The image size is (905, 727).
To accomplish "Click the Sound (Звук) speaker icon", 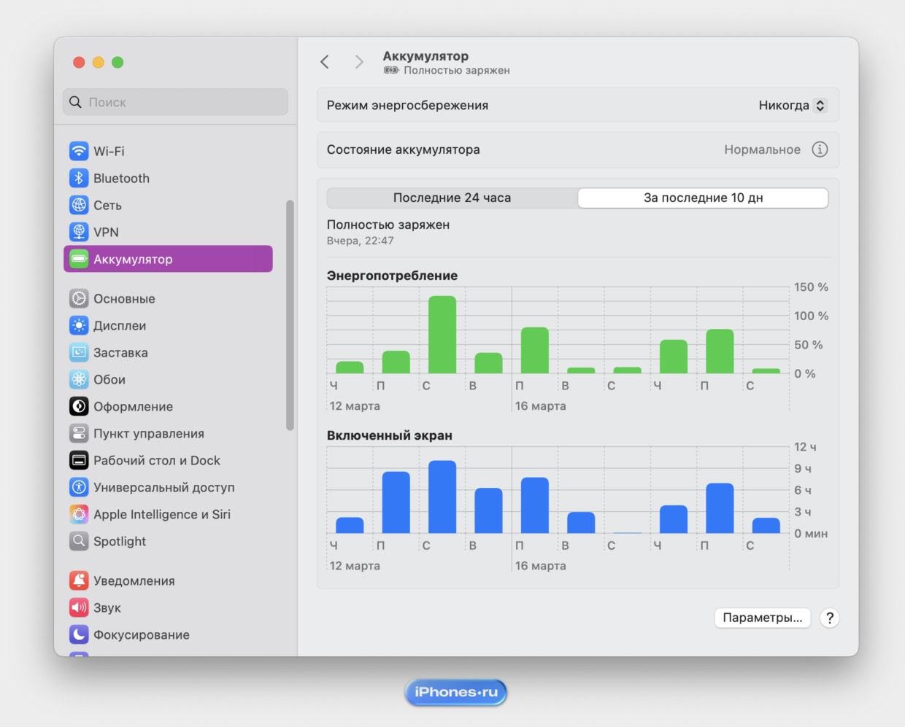I will click(x=79, y=608).
